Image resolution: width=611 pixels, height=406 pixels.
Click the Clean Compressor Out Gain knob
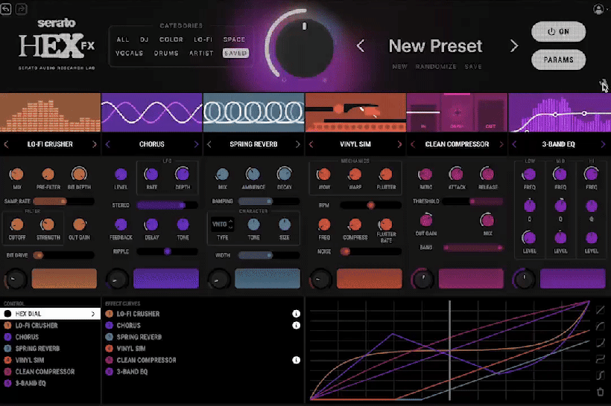426,221
